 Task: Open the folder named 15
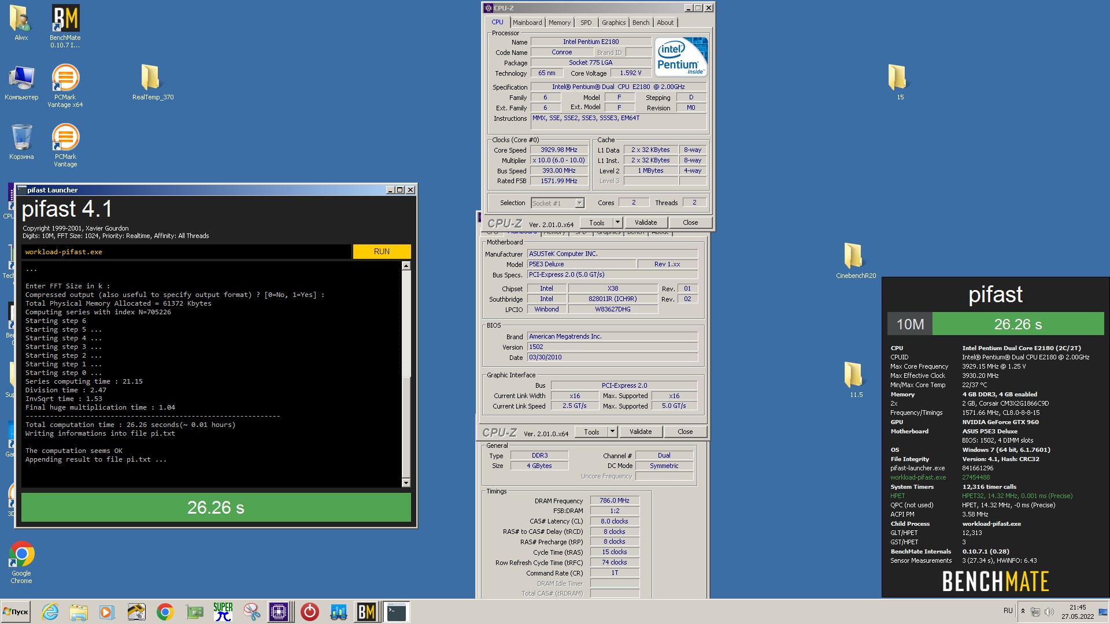[x=898, y=82]
